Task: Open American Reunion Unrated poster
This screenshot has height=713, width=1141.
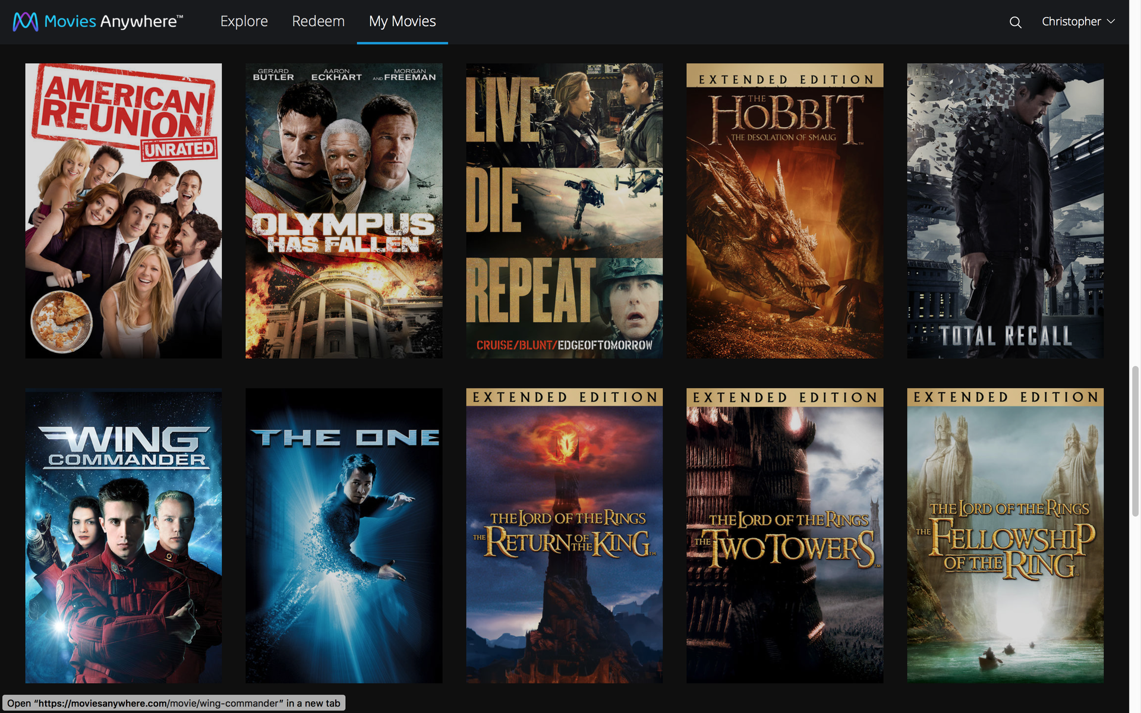Action: click(x=124, y=210)
